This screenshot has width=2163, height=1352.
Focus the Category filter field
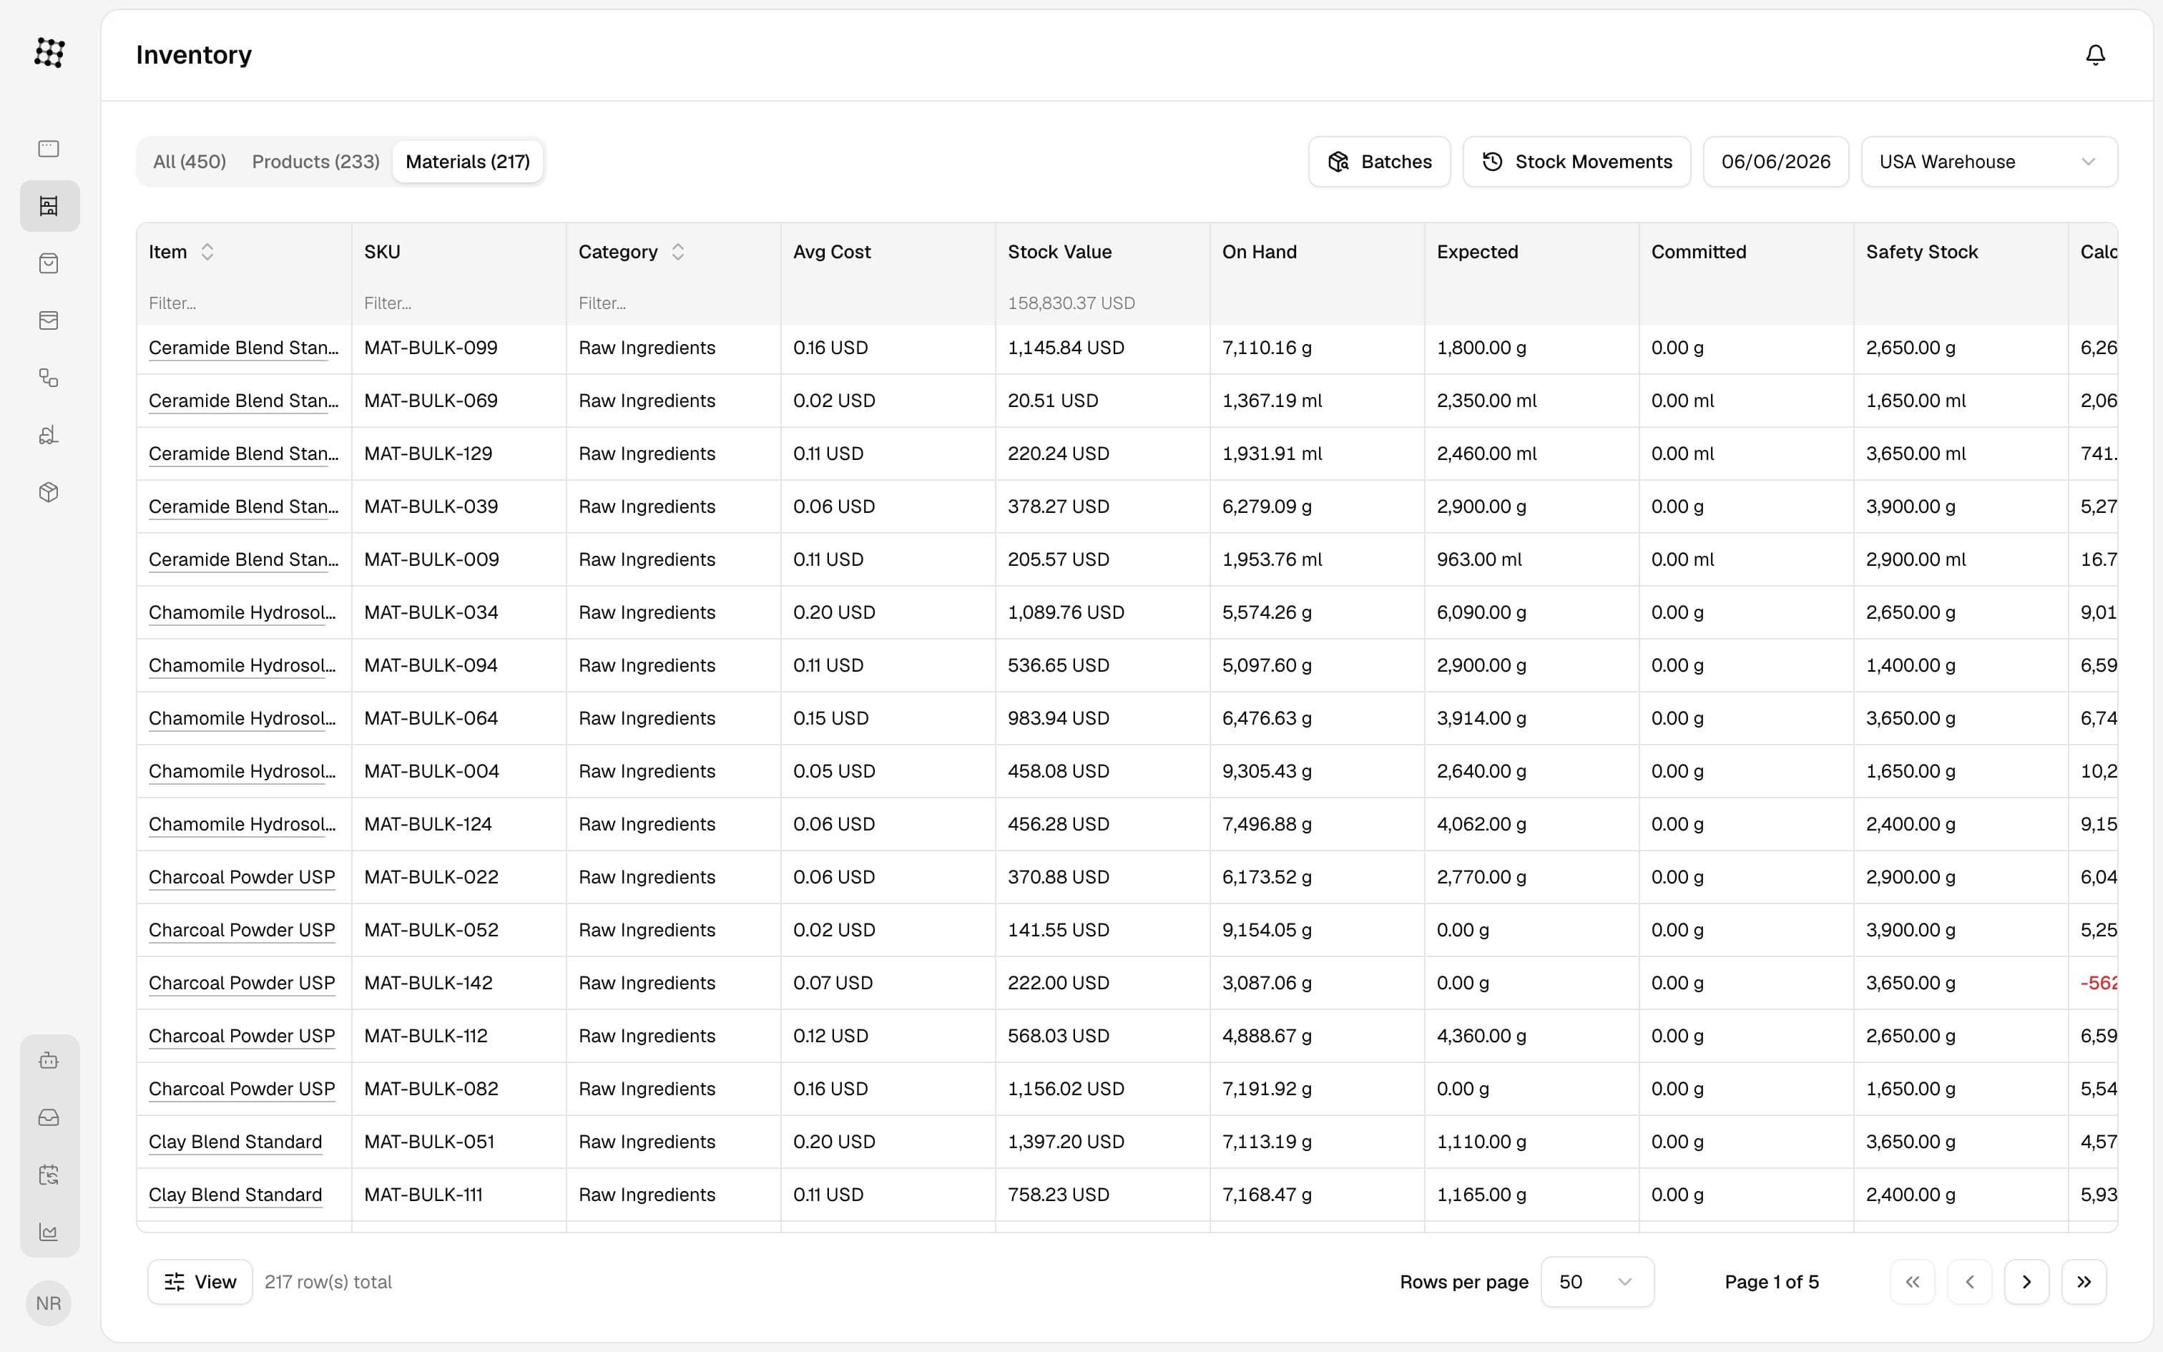(673, 303)
